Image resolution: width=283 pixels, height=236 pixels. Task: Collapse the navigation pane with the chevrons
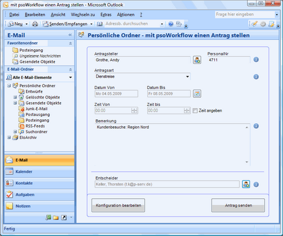click(x=70, y=35)
